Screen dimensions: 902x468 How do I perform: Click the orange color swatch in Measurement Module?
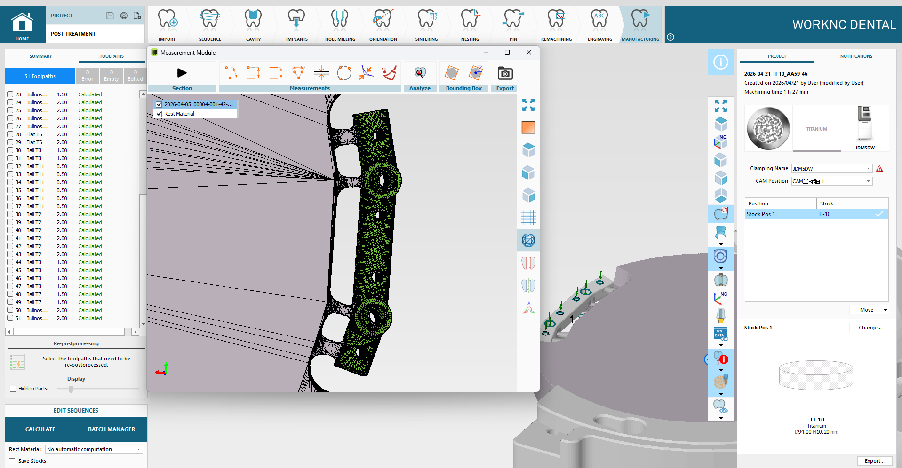click(x=528, y=127)
